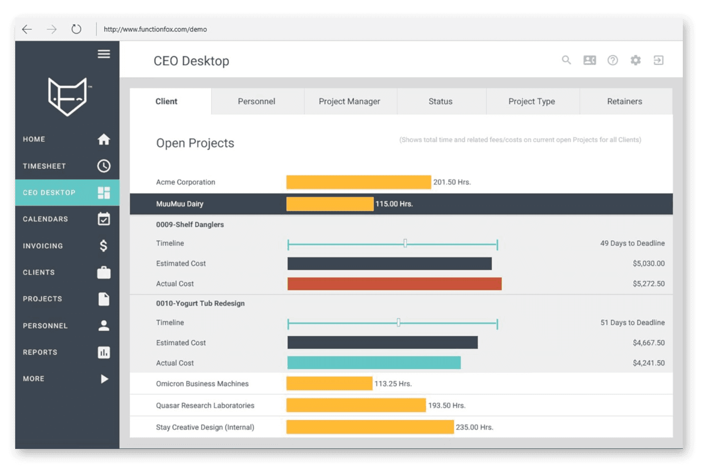Click the 0010-Yogurt Tub Redesign project heading
701x471 pixels.
click(200, 304)
